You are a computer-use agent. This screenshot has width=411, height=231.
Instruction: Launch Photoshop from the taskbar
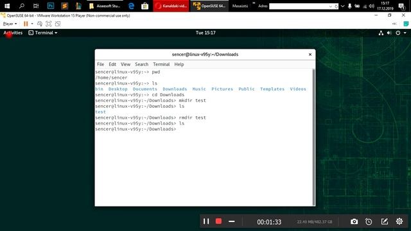[x=51, y=6]
